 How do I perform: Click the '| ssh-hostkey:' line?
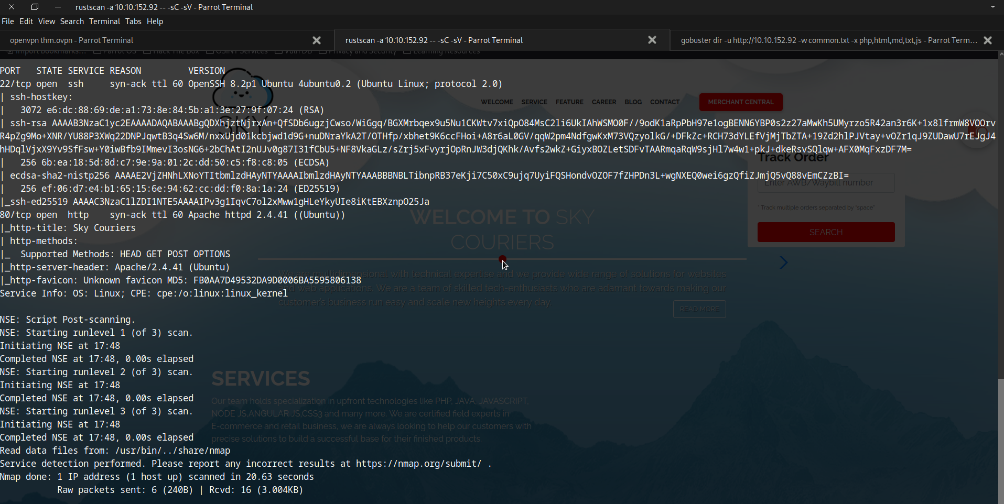click(x=36, y=97)
